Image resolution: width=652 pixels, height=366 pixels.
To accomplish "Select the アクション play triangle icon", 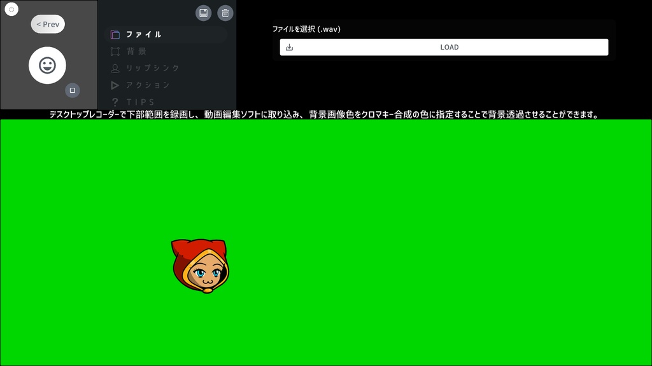I will [116, 85].
